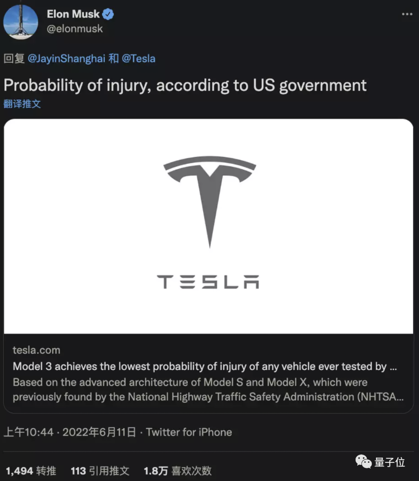Select the Elon Musk display name
The width and height of the screenshot is (419, 481).
[74, 14]
